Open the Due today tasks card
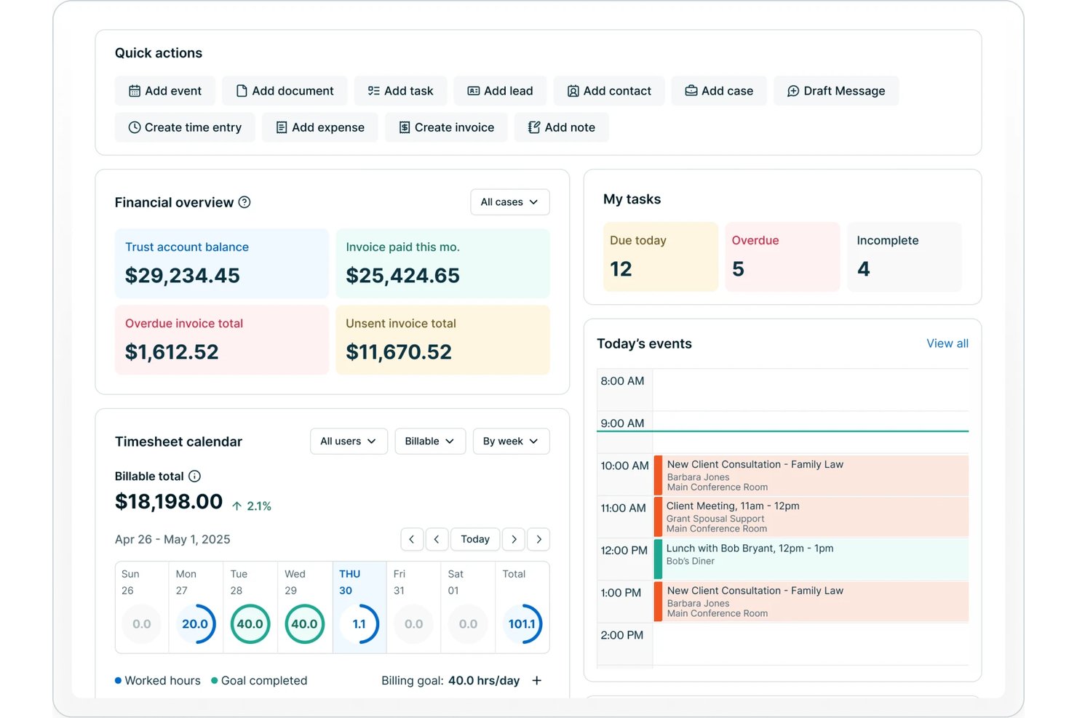 click(660, 257)
